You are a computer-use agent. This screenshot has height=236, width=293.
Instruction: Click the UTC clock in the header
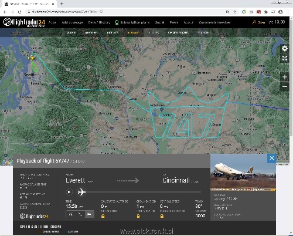click(277, 22)
